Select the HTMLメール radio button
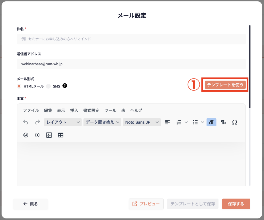Viewport: 264px width, 220px height. click(19, 86)
